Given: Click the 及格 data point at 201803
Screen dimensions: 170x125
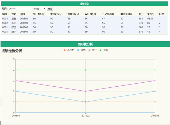Looking at the screenshot, I should 155,91.
